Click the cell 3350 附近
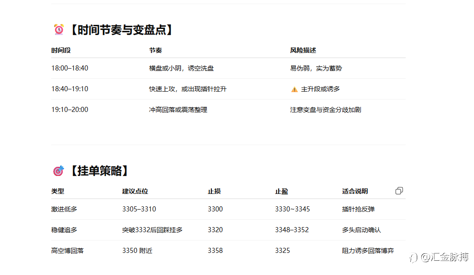The height and width of the screenshot is (275, 474). pyautogui.click(x=137, y=251)
